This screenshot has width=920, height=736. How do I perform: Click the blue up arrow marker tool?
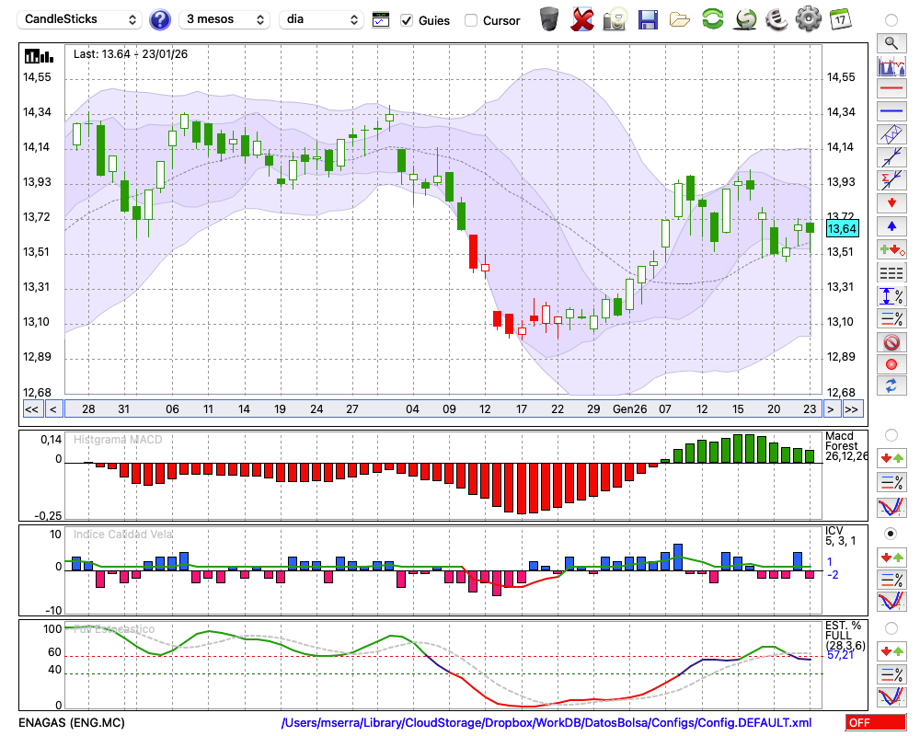click(x=891, y=225)
